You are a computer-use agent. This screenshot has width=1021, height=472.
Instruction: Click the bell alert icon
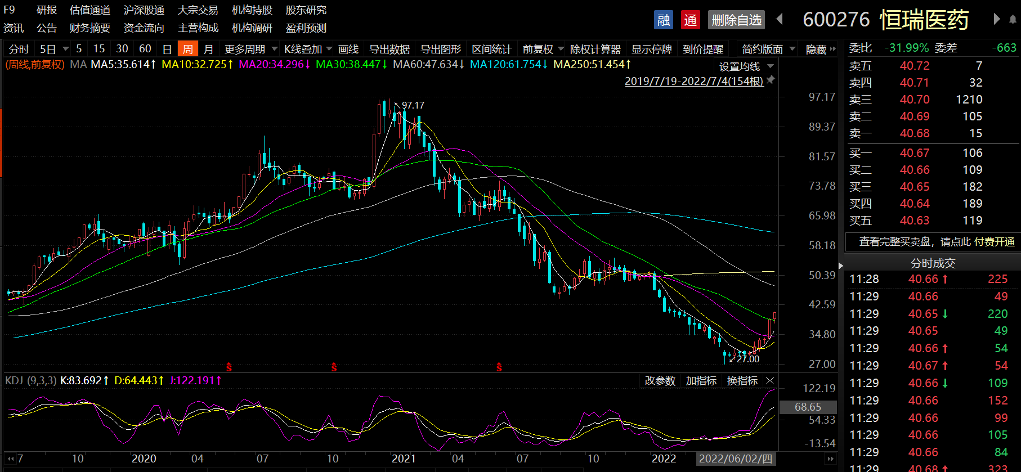click(x=1013, y=19)
